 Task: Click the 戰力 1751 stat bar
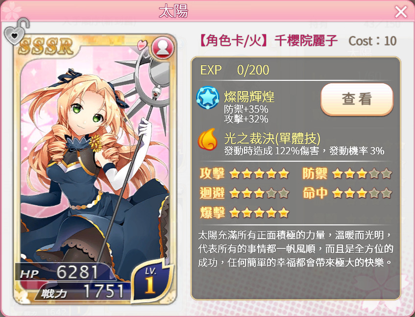pyautogui.click(x=83, y=292)
